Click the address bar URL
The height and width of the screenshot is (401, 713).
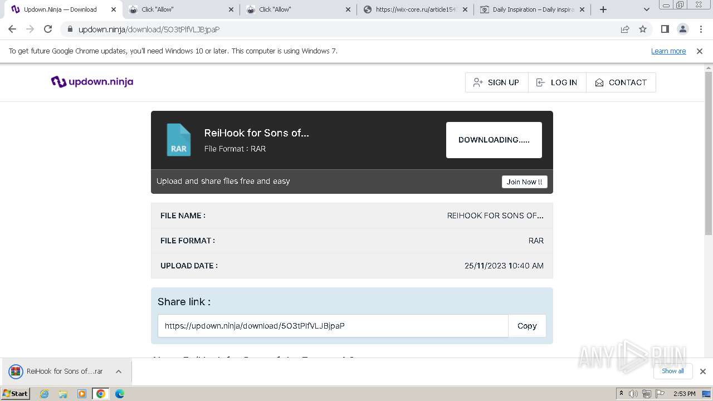149,30
